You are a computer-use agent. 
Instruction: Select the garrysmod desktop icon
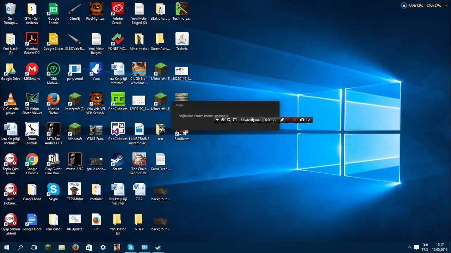pyautogui.click(x=75, y=72)
